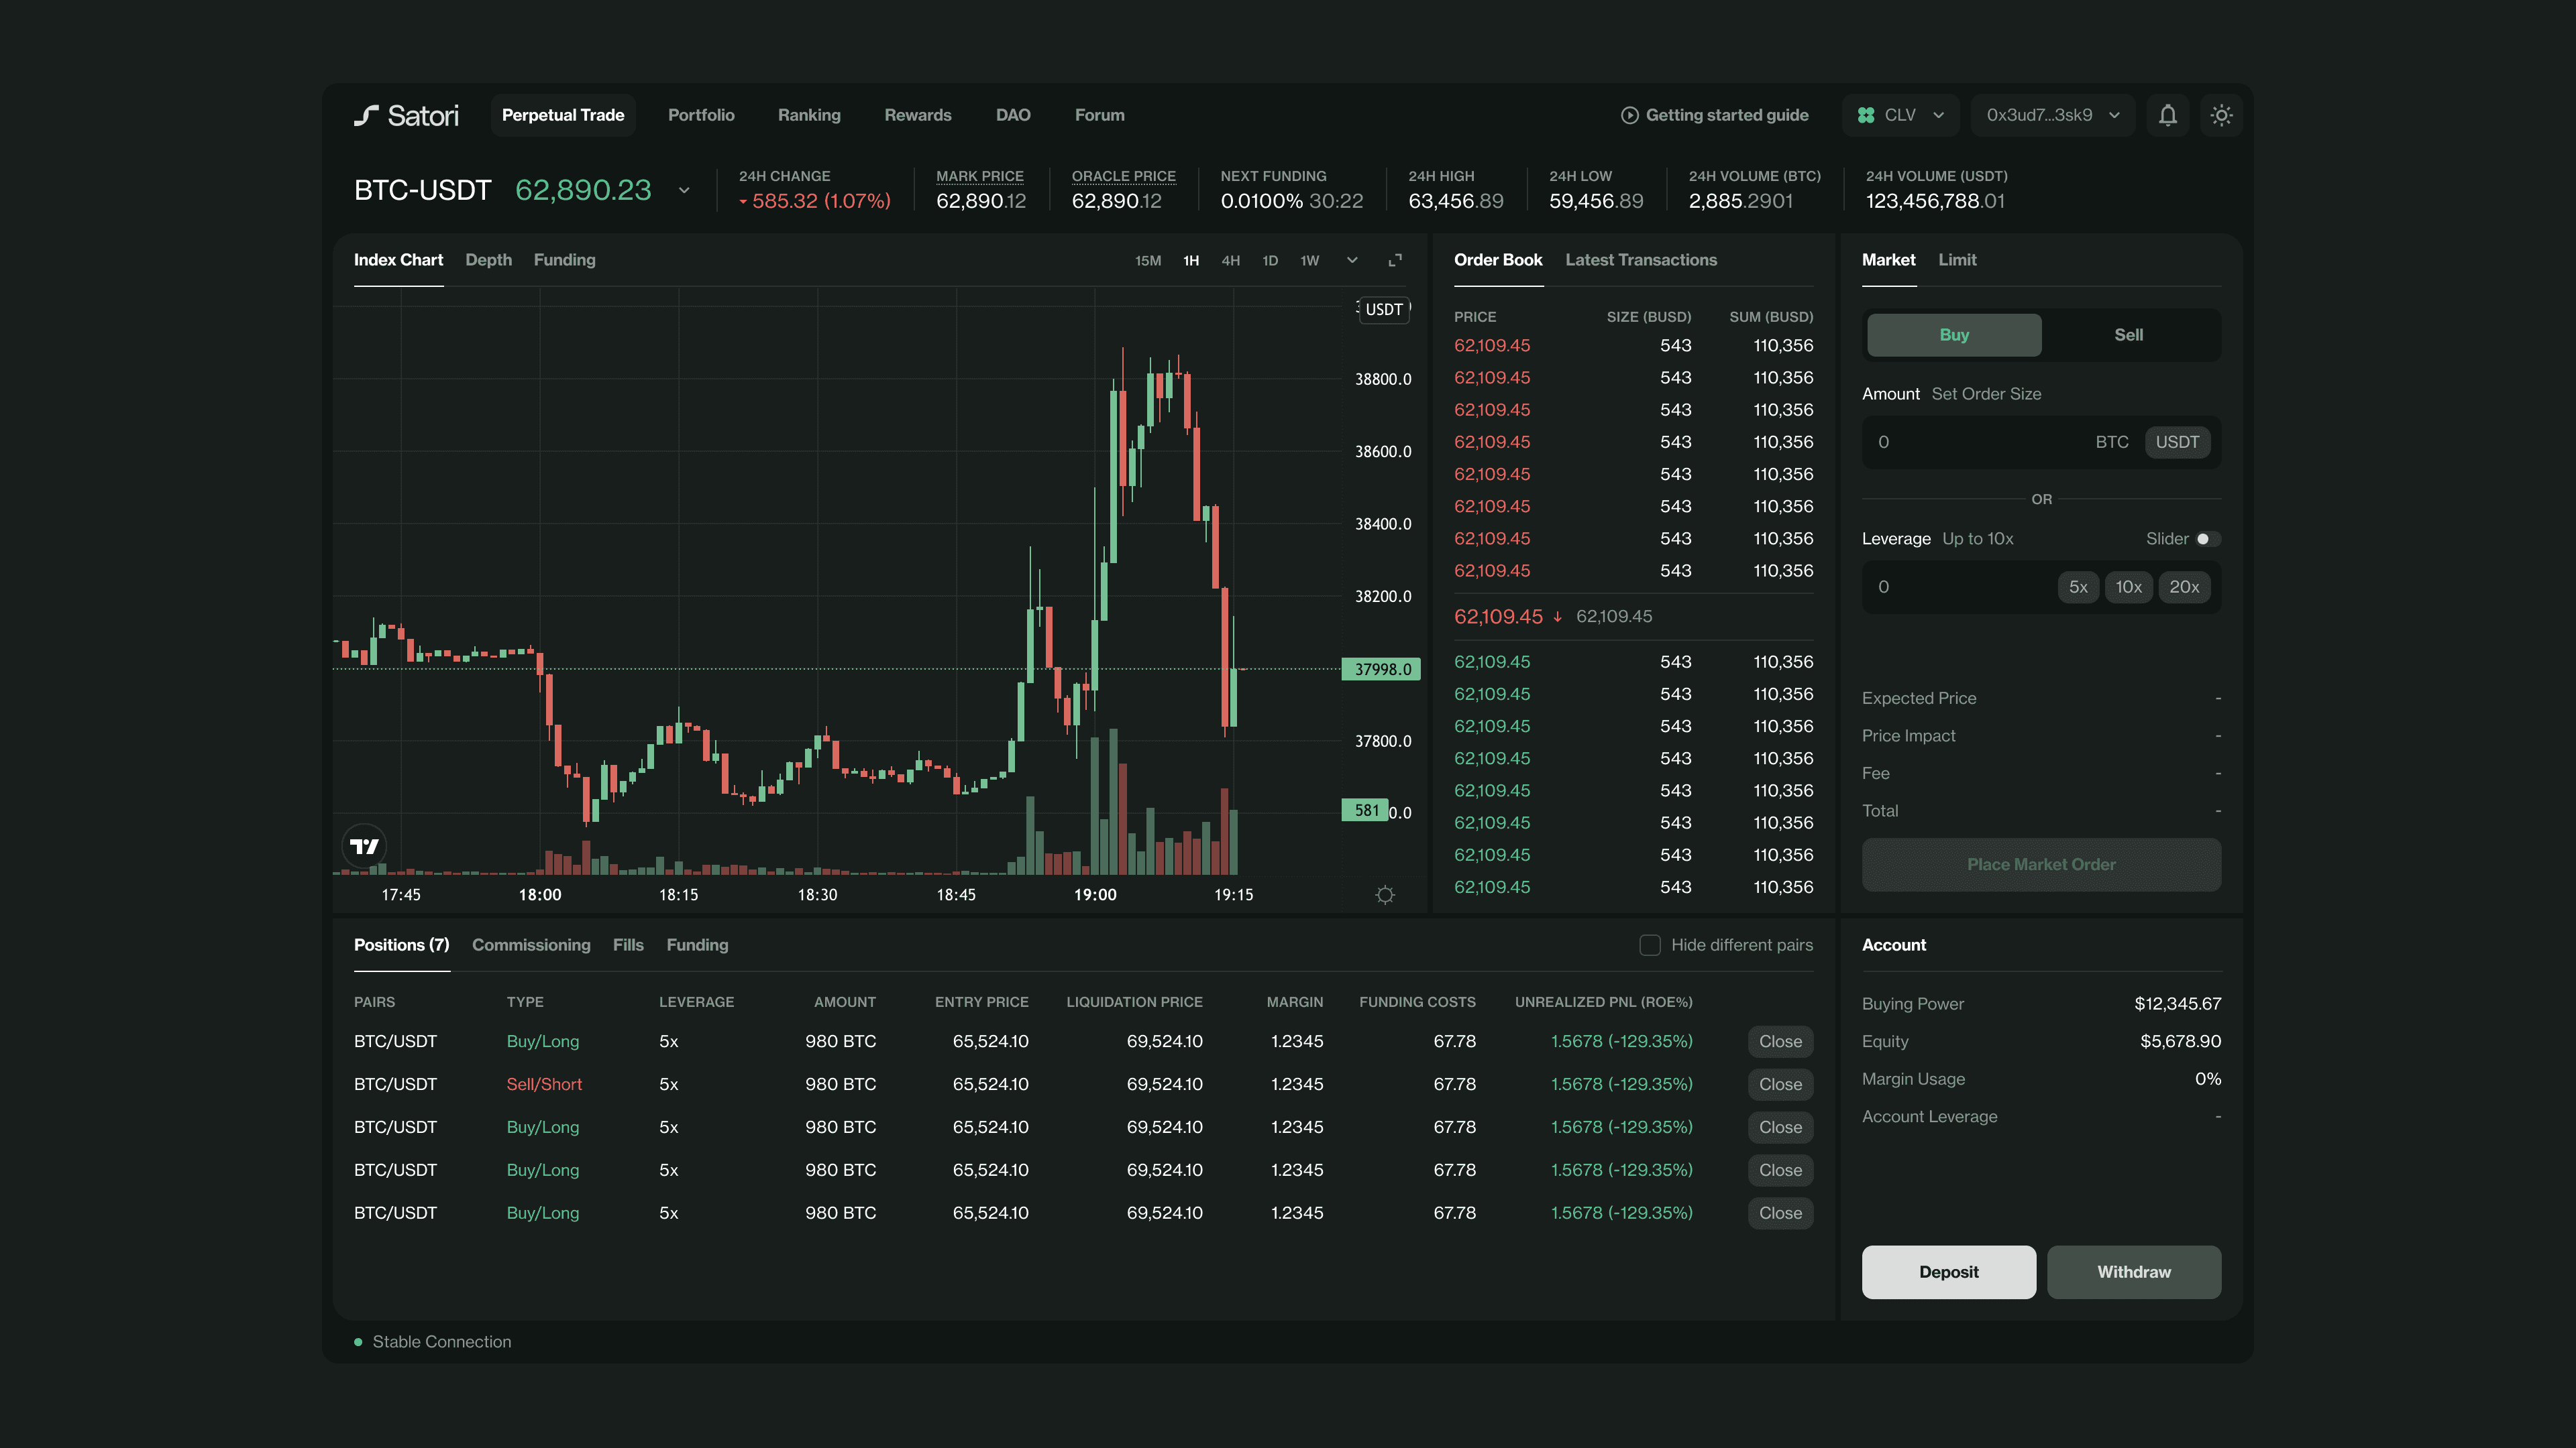Expand more chart timeframes chevron
Viewport: 2576px width, 1448px height.
[x=1352, y=260]
